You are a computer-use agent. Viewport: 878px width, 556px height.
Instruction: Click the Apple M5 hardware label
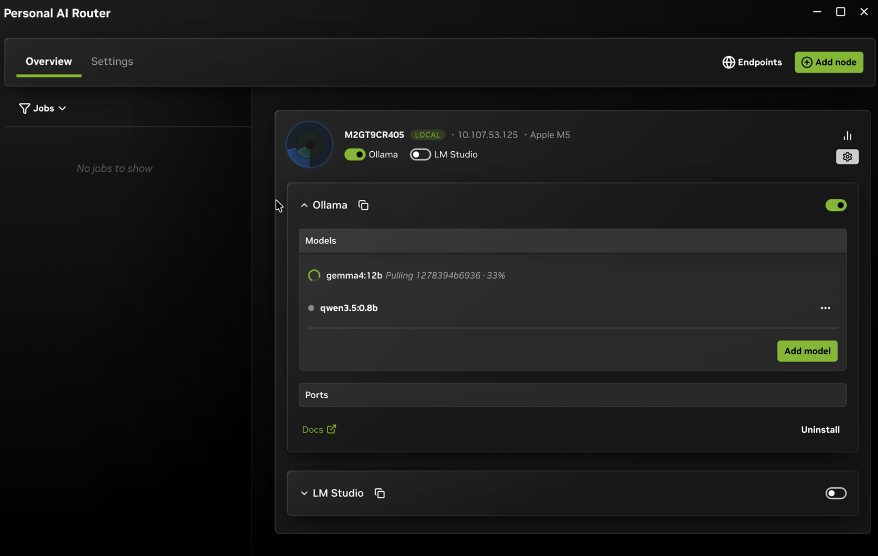[x=550, y=135]
